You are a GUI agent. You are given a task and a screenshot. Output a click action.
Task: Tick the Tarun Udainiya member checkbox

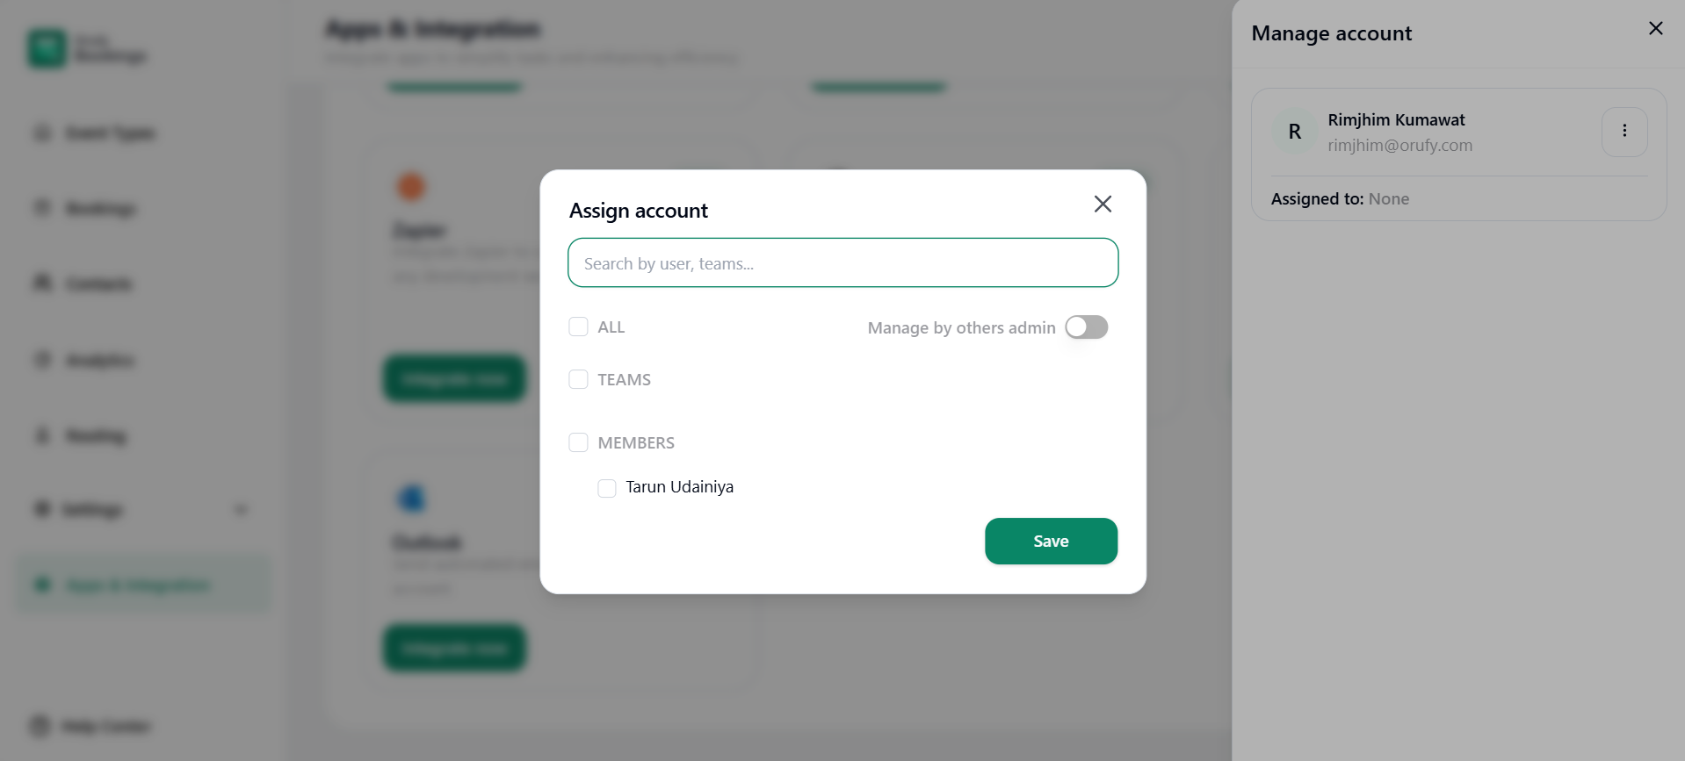coord(607,488)
